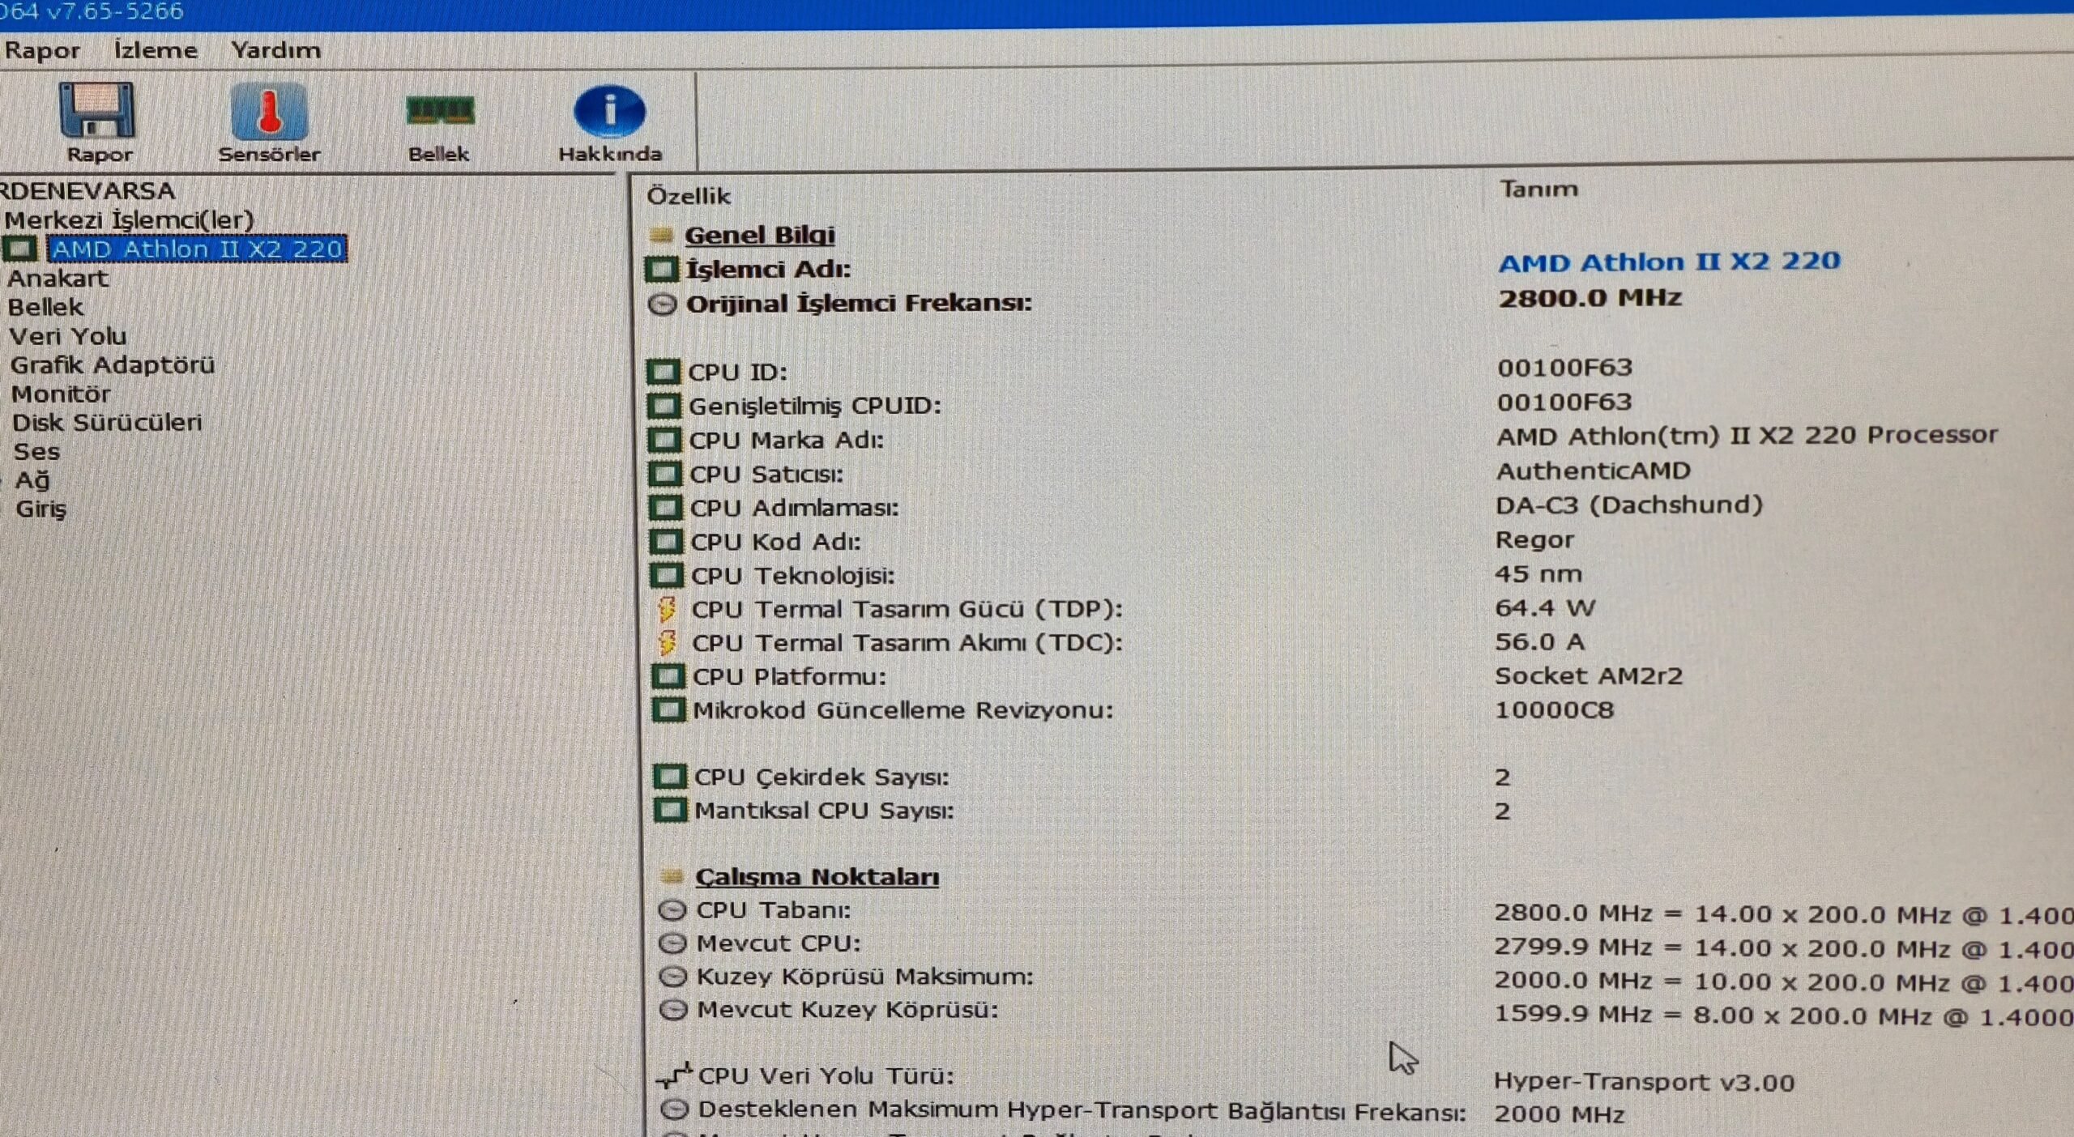The width and height of the screenshot is (2074, 1137).
Task: Select the DA-C3 (Dachshund) stepping value
Action: pos(1629,505)
